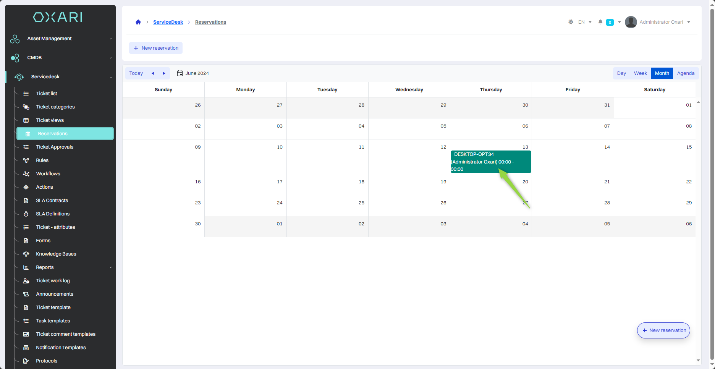Switch to the Week view tab

click(x=640, y=73)
